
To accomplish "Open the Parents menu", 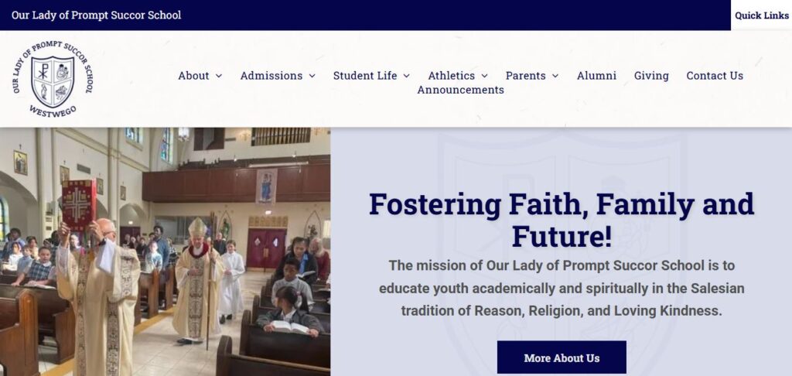I will (525, 76).
